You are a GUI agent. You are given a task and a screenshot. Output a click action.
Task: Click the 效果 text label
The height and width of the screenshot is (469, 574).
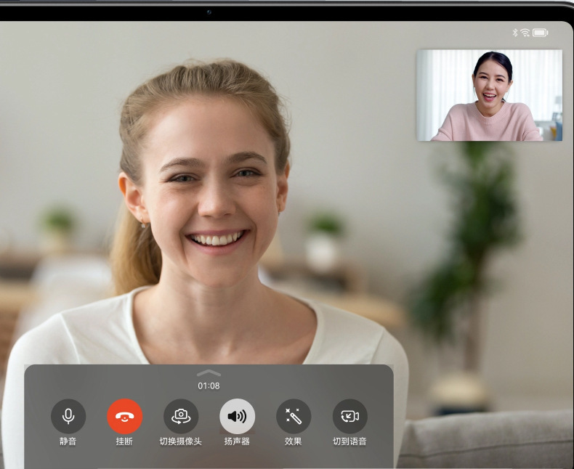tap(294, 441)
